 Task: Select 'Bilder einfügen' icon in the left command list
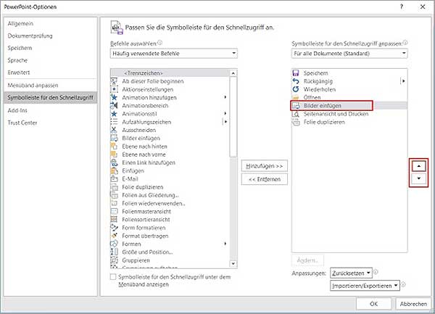tap(114, 138)
